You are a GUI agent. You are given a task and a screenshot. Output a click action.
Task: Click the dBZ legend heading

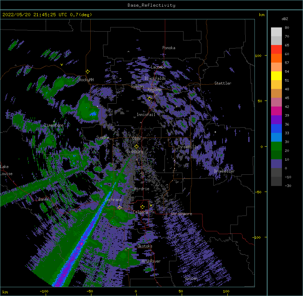(285, 19)
